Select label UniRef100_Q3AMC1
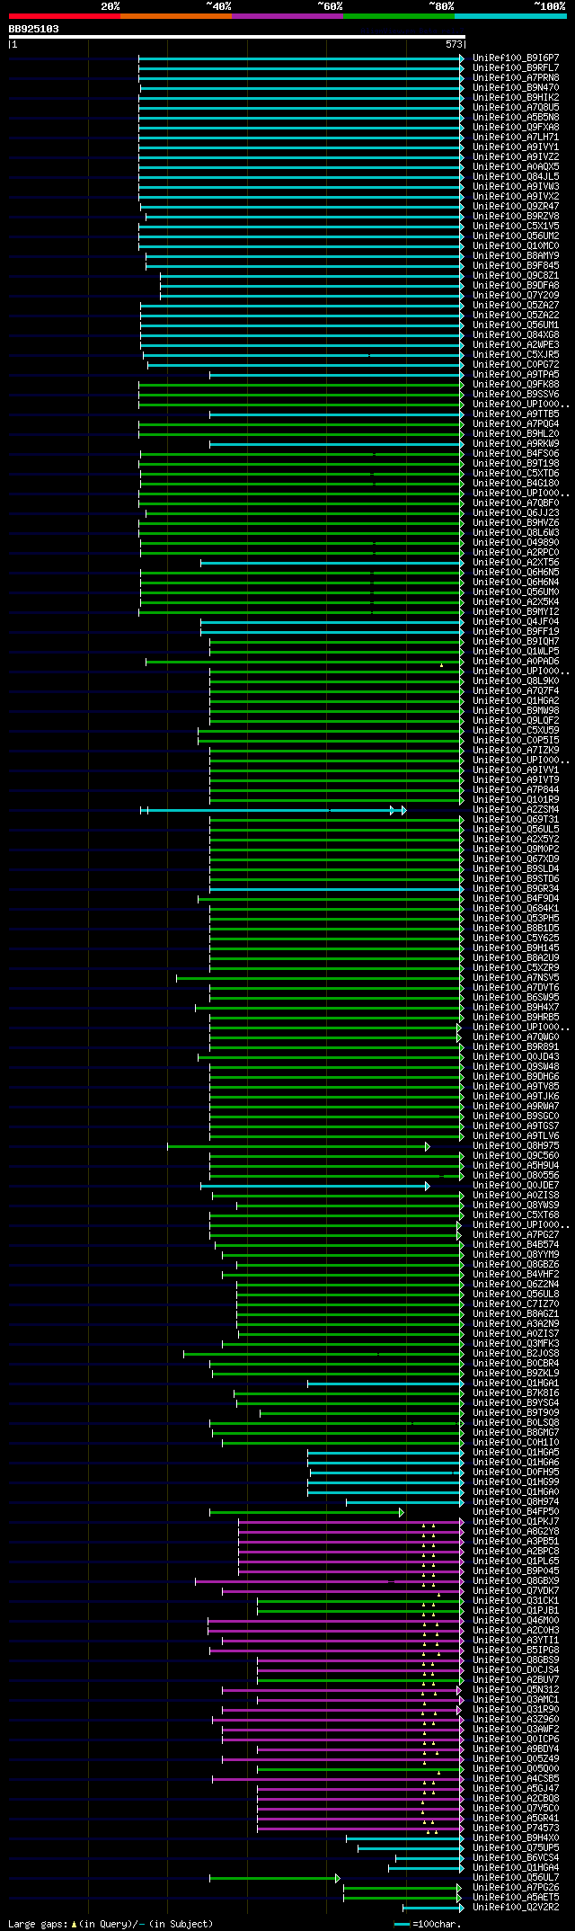Screen dimensions: 575x1931 click(x=516, y=1699)
